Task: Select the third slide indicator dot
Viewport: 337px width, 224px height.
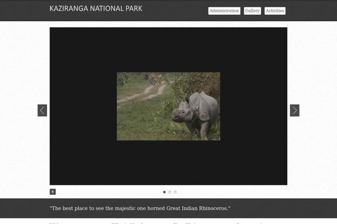Action: point(175,192)
